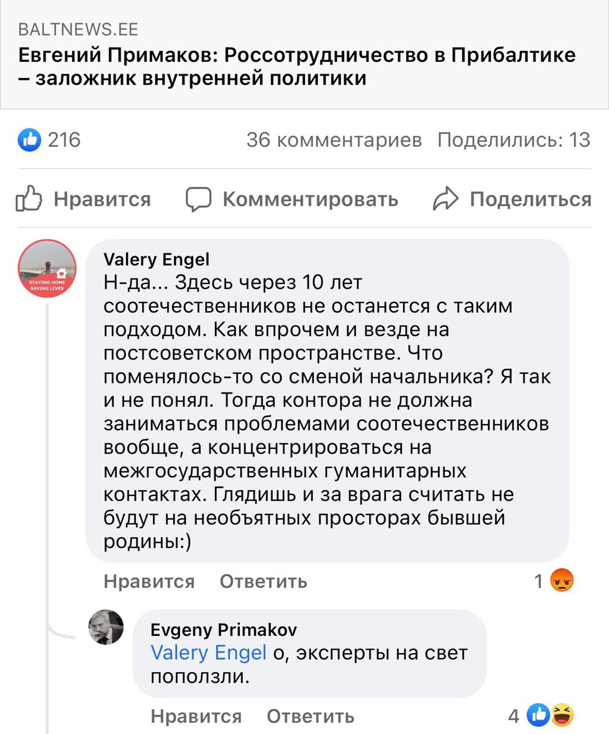The image size is (609, 734).
Task: Open the Baltnews article headline about Примаков
Action: coord(297,67)
